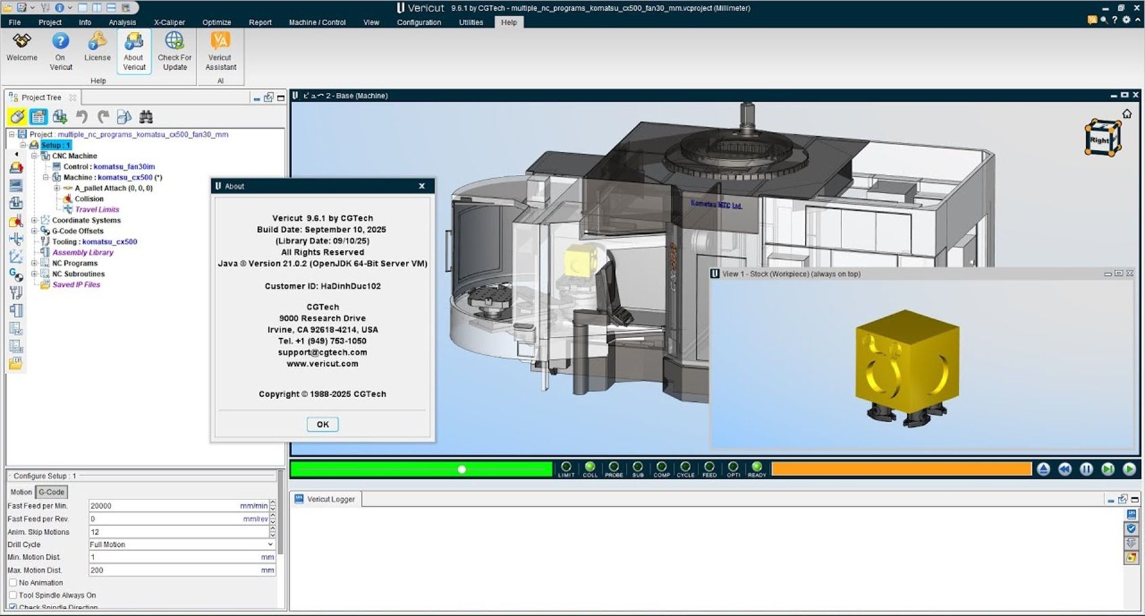1145x616 pixels.
Task: Collapse the Machine komatsu_cx500 node
Action: (45, 178)
